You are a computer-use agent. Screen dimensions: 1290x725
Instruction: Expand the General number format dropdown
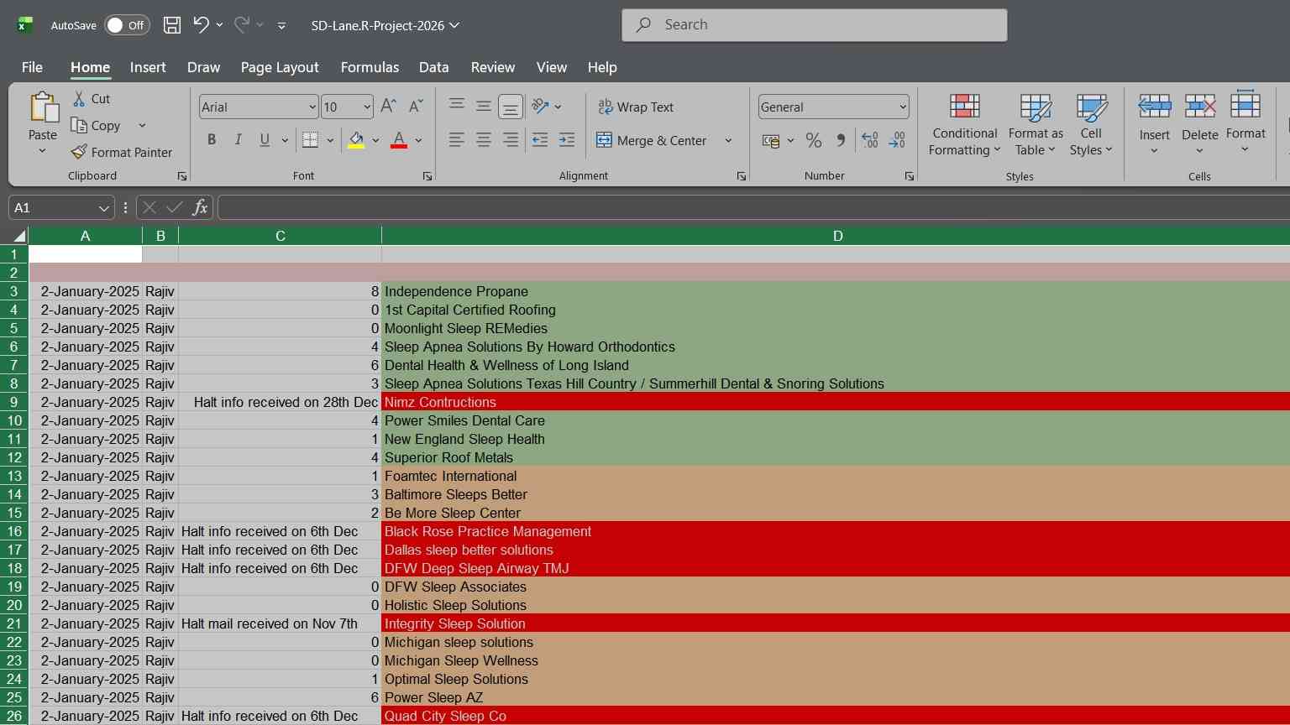tap(903, 107)
